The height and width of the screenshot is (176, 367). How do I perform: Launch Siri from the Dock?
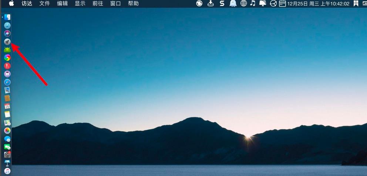coord(7,33)
